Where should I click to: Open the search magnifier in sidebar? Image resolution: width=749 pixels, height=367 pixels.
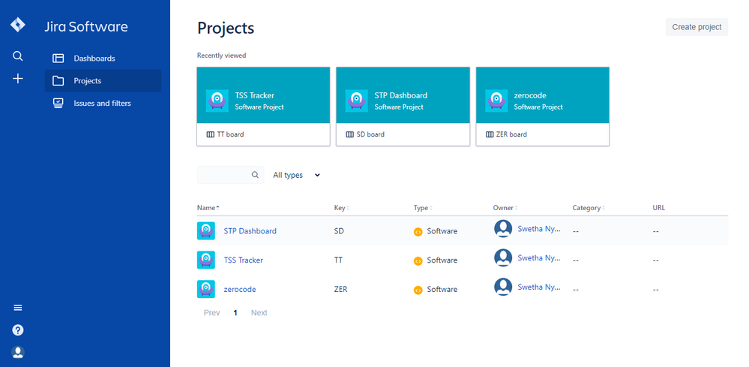[x=18, y=56]
